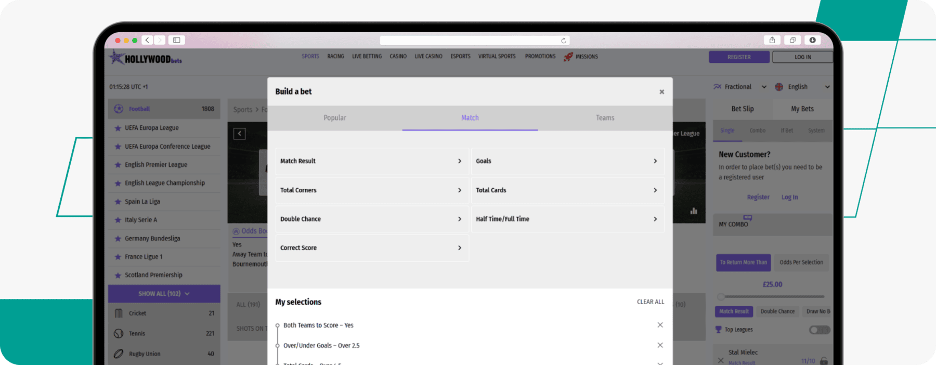Select Odds Per Selection option
This screenshot has height=365, width=936.
point(801,263)
